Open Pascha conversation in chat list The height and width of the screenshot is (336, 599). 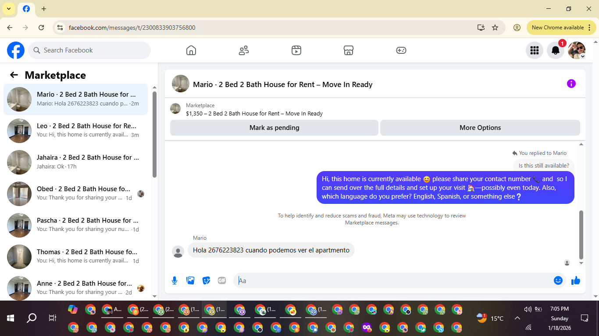click(75, 225)
